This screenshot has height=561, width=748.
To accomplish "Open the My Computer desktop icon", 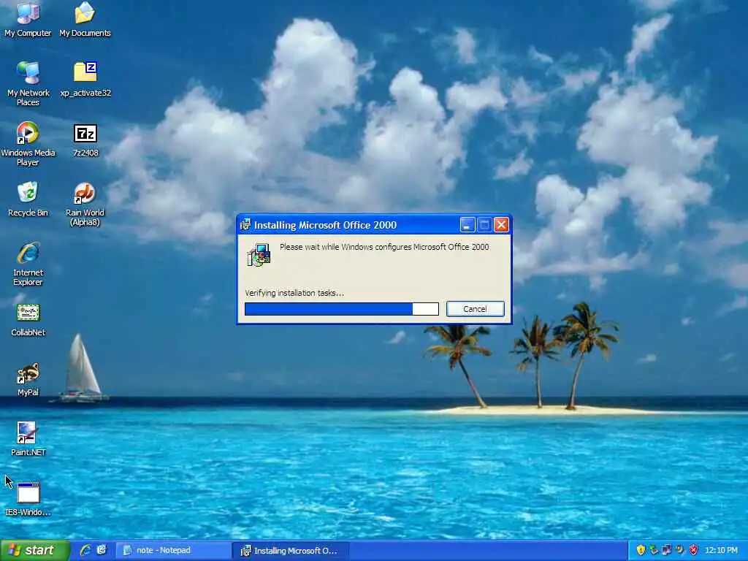I will tap(28, 19).
